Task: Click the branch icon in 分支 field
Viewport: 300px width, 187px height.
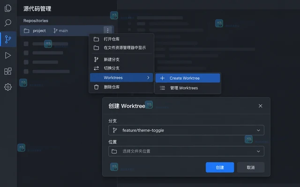Action: [x=114, y=130]
